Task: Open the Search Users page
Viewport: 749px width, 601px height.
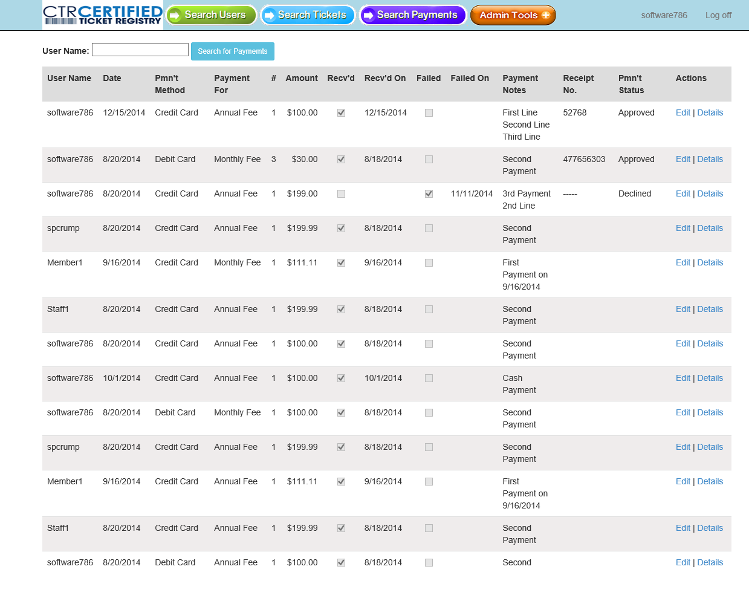Action: click(x=211, y=15)
